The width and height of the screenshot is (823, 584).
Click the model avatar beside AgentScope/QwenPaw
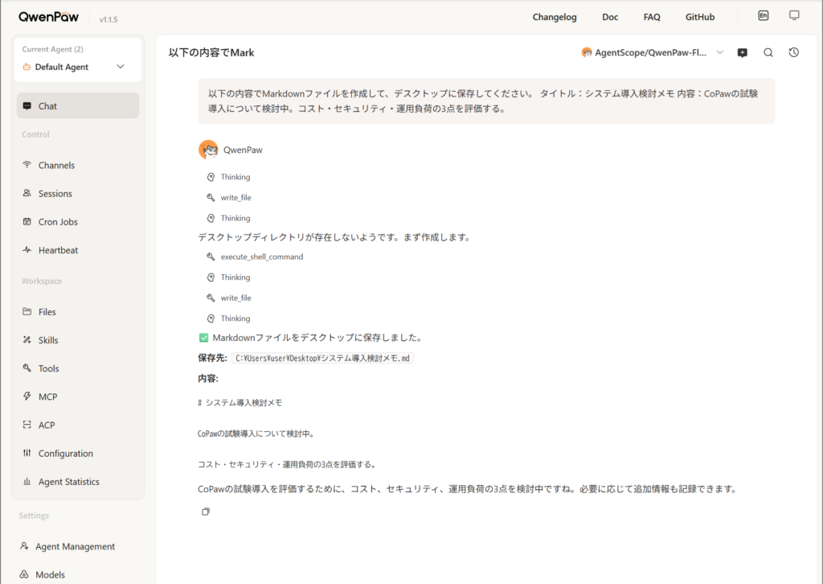click(587, 52)
